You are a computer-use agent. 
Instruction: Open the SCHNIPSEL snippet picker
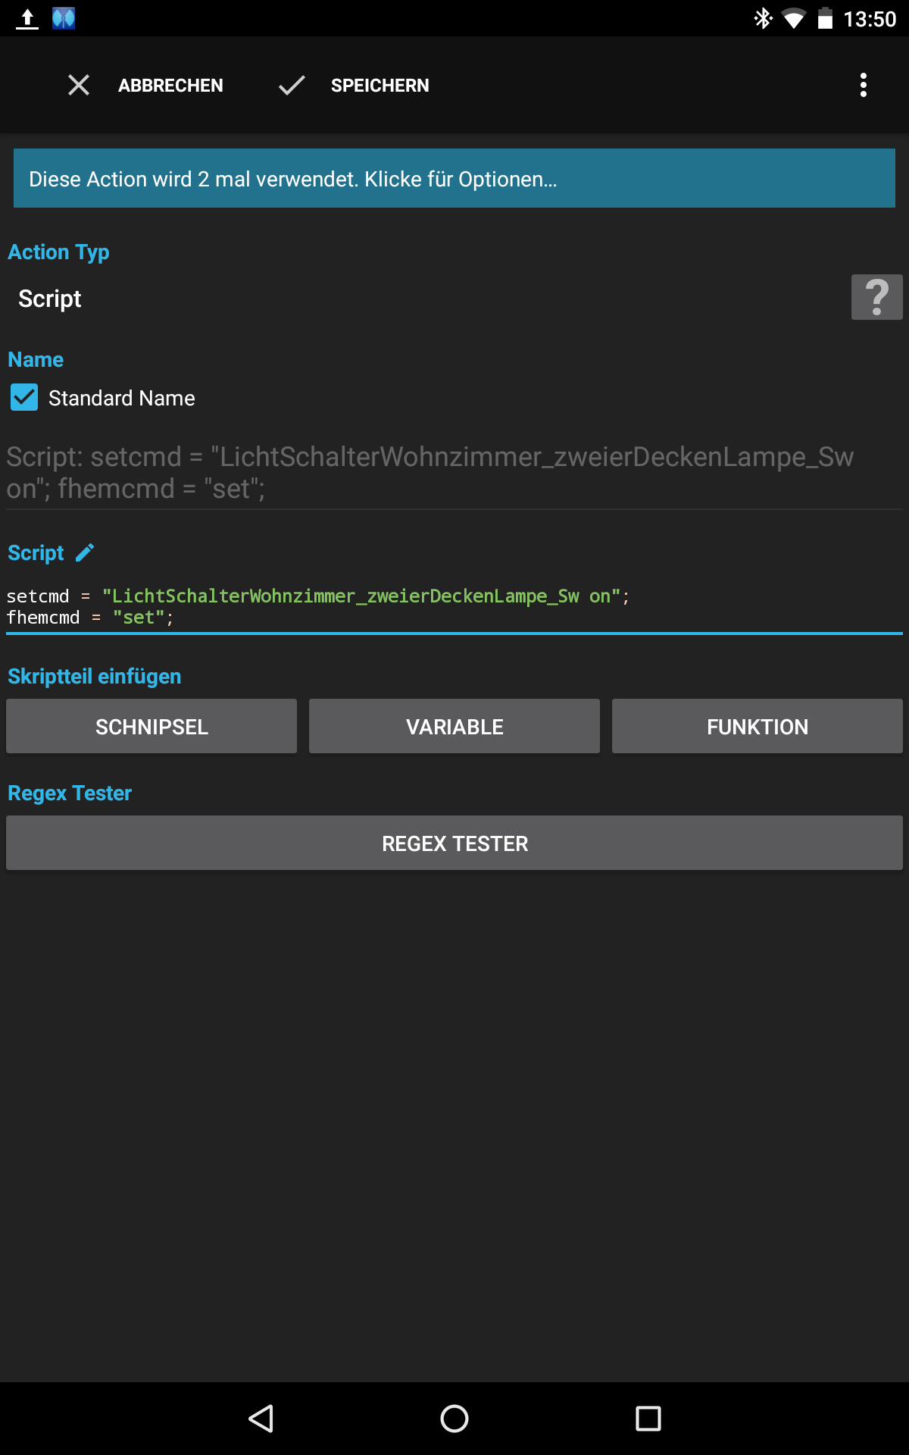151,726
